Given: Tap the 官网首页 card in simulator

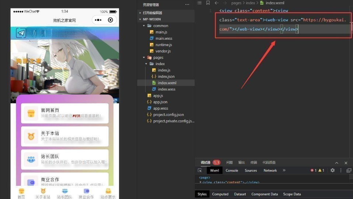Looking at the screenshot, I should [65, 113].
